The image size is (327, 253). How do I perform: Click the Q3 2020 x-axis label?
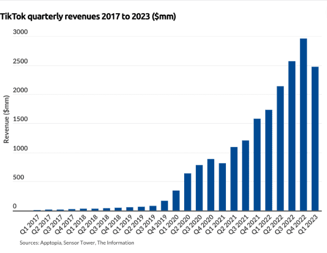click(192, 224)
